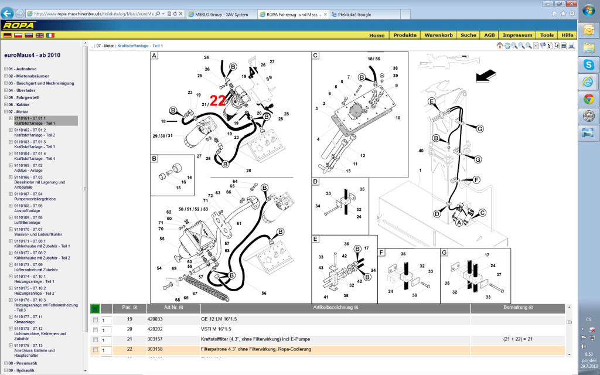Image resolution: width=600 pixels, height=375 pixels.
Task: Switch language with the French flag
Action: tap(50, 35)
